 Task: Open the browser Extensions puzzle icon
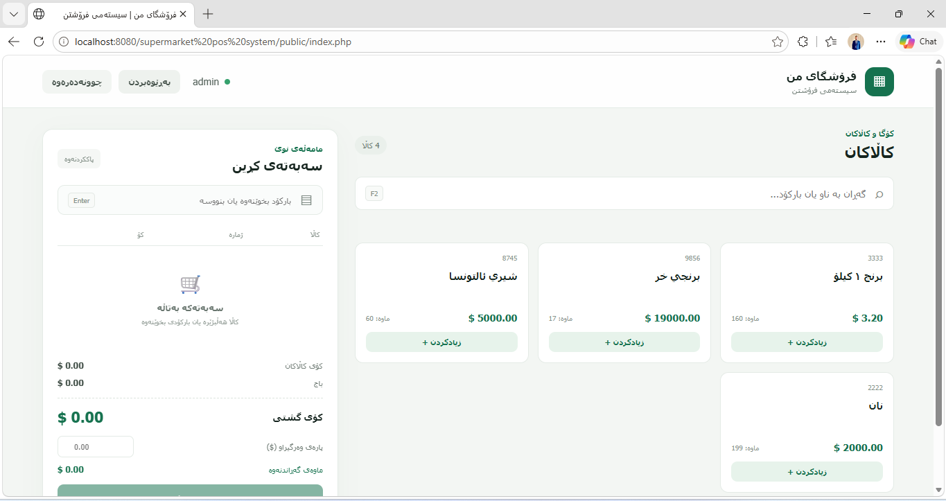pyautogui.click(x=803, y=42)
